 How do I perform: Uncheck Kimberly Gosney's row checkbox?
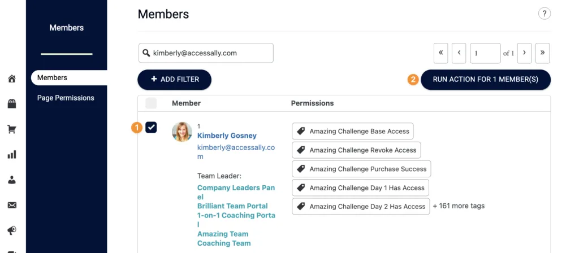pyautogui.click(x=151, y=128)
